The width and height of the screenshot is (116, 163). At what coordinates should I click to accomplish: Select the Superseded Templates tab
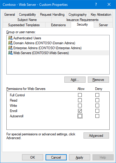24,25
